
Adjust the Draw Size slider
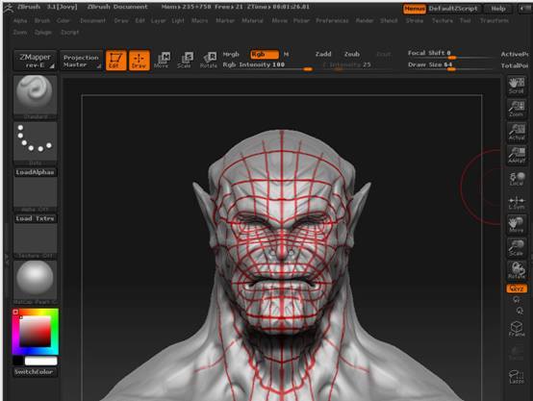point(450,65)
